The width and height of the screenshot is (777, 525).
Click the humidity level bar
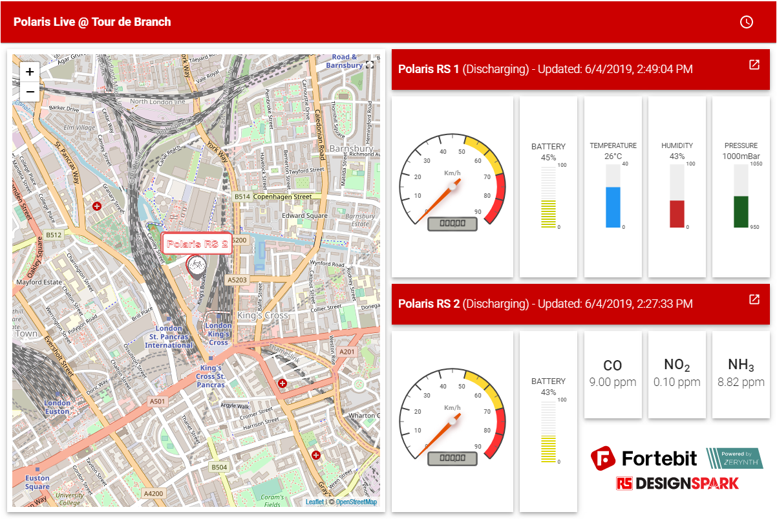click(677, 196)
